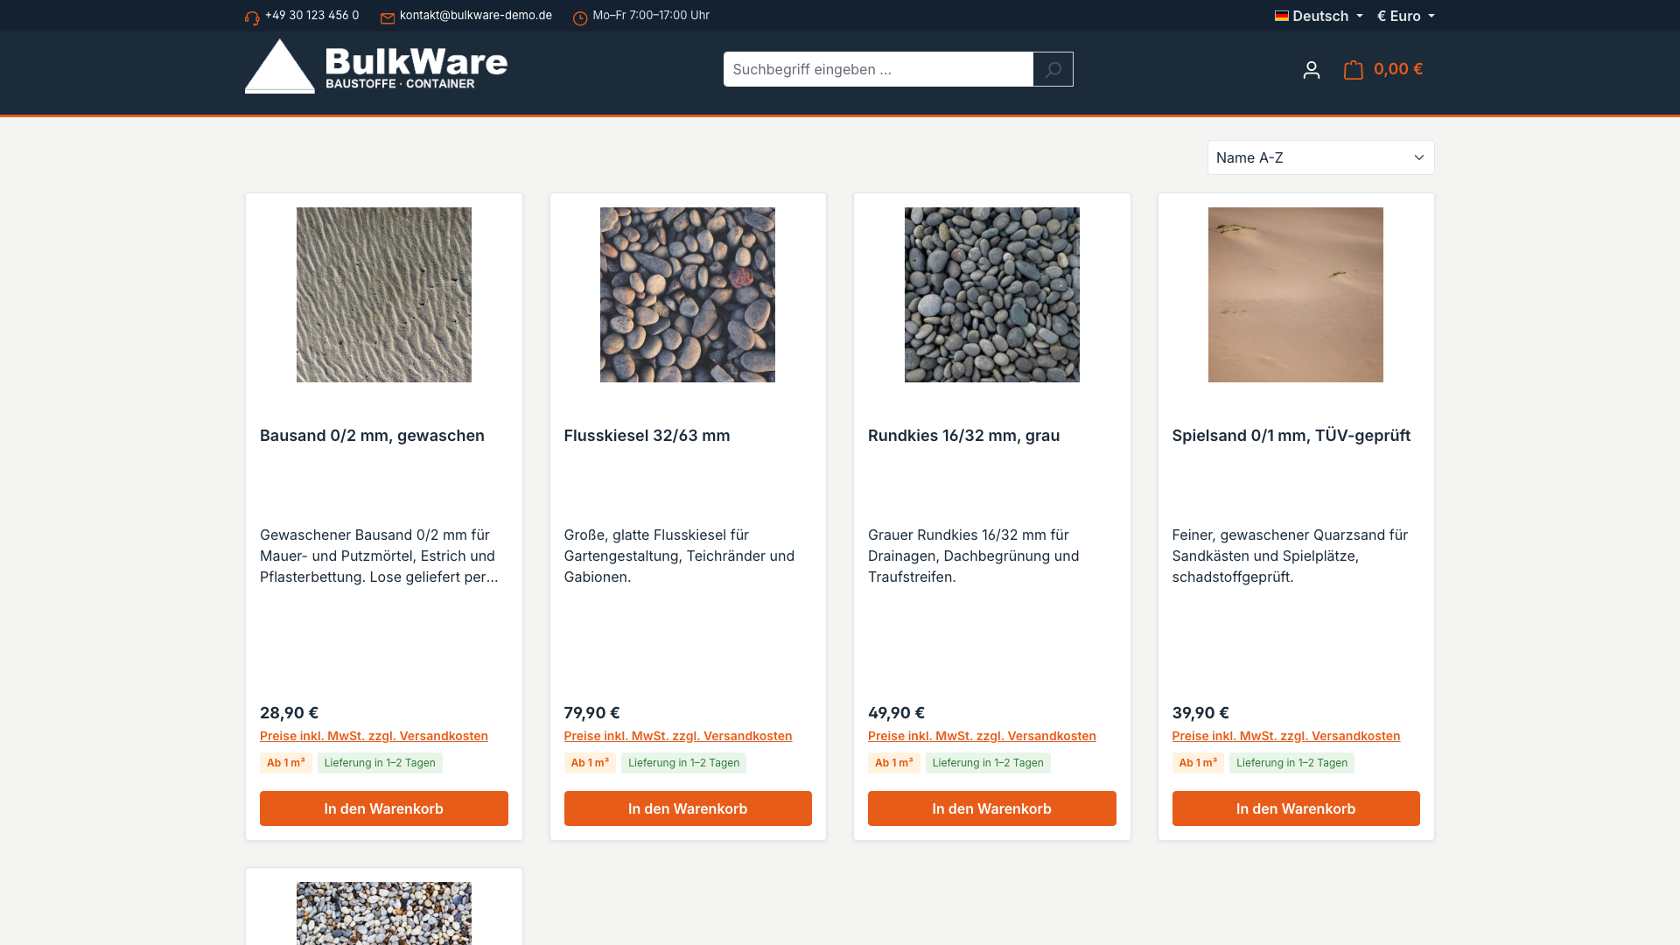Screen dimensions: 1680x945
Task: Open Flusskiesel product thumbnail image
Action: 688,295
